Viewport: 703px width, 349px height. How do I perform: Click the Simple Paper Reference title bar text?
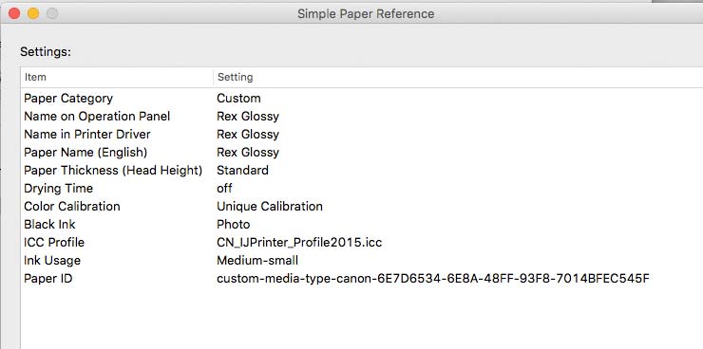pos(366,14)
